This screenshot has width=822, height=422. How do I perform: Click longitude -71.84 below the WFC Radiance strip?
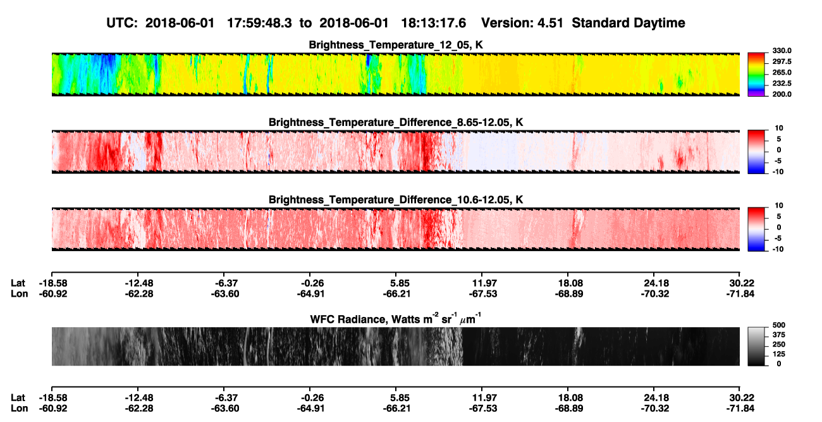[739, 407]
